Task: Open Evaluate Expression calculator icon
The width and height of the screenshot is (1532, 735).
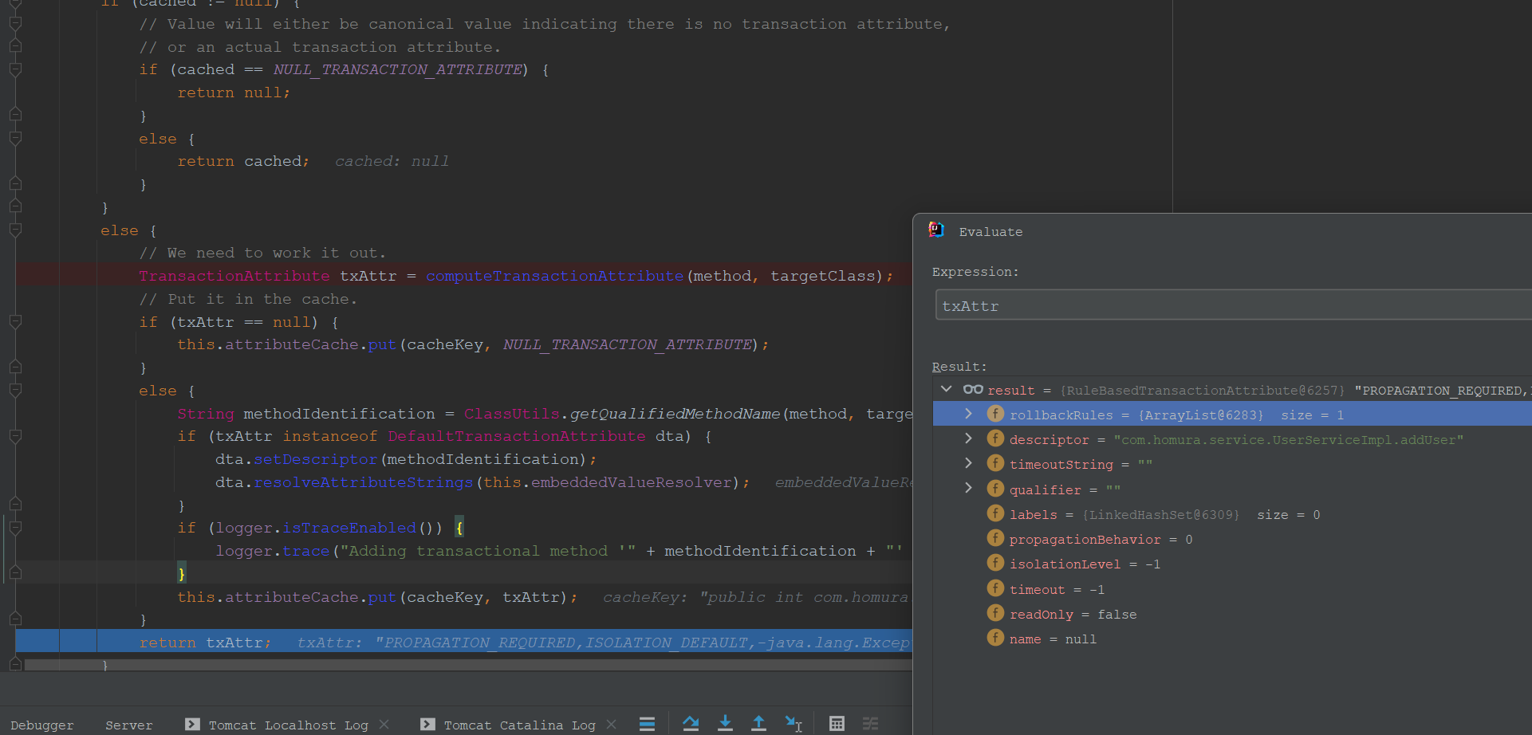Action: (x=837, y=724)
